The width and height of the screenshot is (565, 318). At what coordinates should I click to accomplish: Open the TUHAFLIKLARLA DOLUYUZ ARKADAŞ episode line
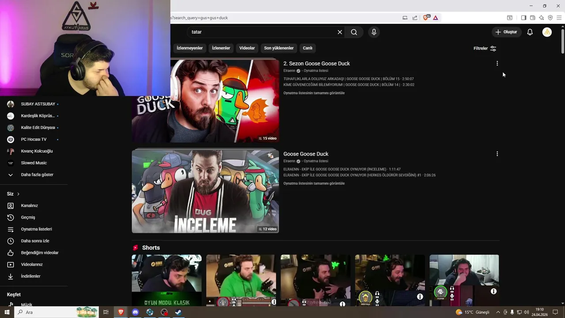pos(348,79)
